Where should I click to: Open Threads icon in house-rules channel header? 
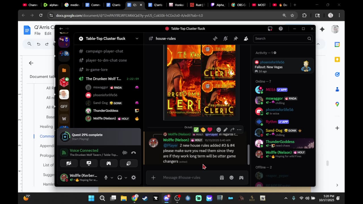click(215, 39)
